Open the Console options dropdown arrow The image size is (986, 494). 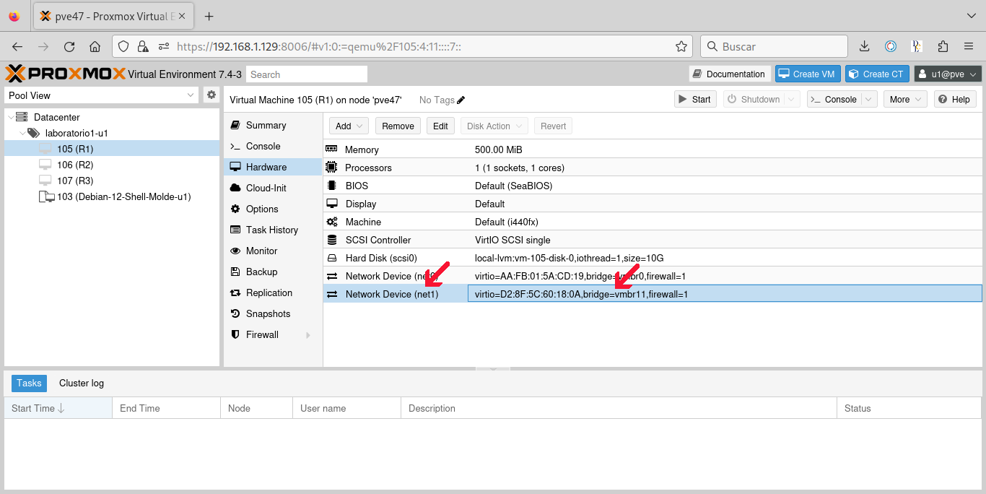coord(869,100)
